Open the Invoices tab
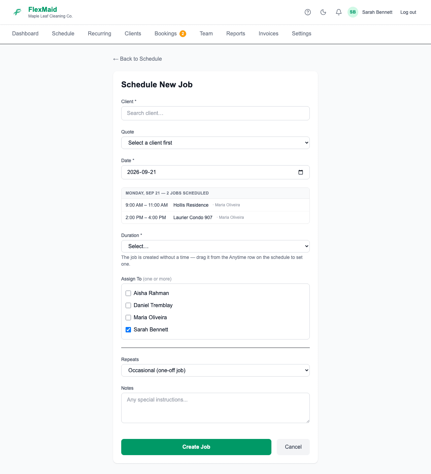The width and height of the screenshot is (431, 474). [268, 34]
